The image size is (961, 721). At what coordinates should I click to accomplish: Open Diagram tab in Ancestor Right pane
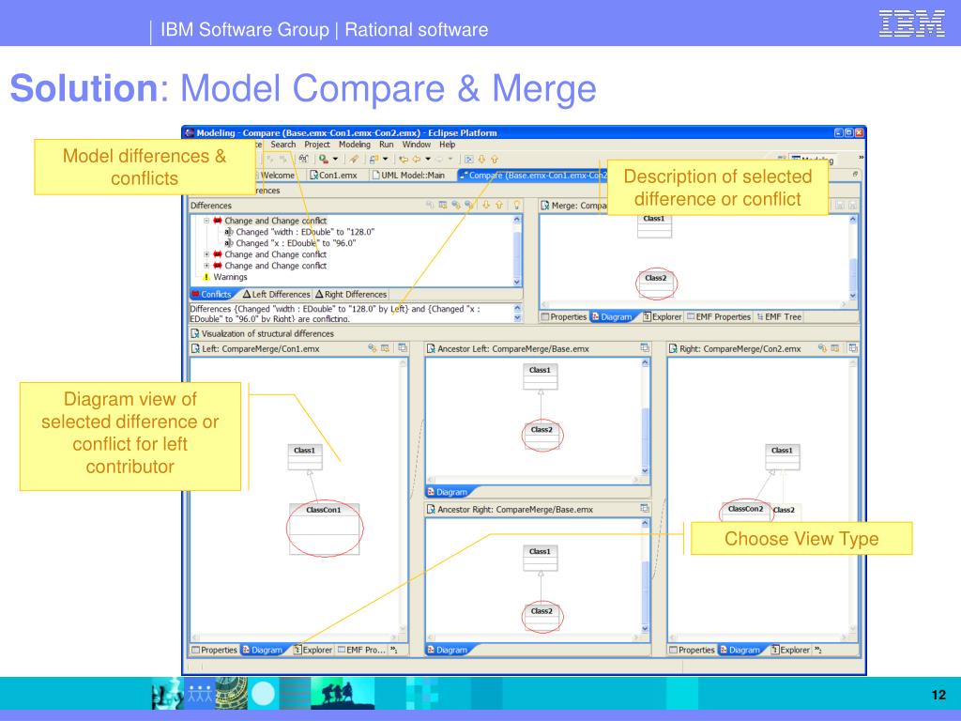(448, 650)
